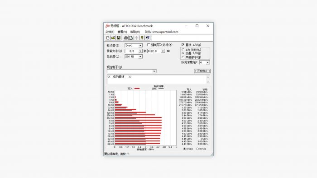Open Print Preview from the toolbar
This screenshot has height=178, width=317.
click(x=131, y=37)
